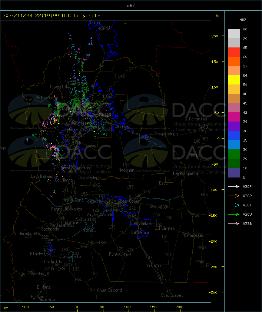Click the green VBCU arrow icon
The height and width of the screenshot is (312, 262).
click(234, 214)
